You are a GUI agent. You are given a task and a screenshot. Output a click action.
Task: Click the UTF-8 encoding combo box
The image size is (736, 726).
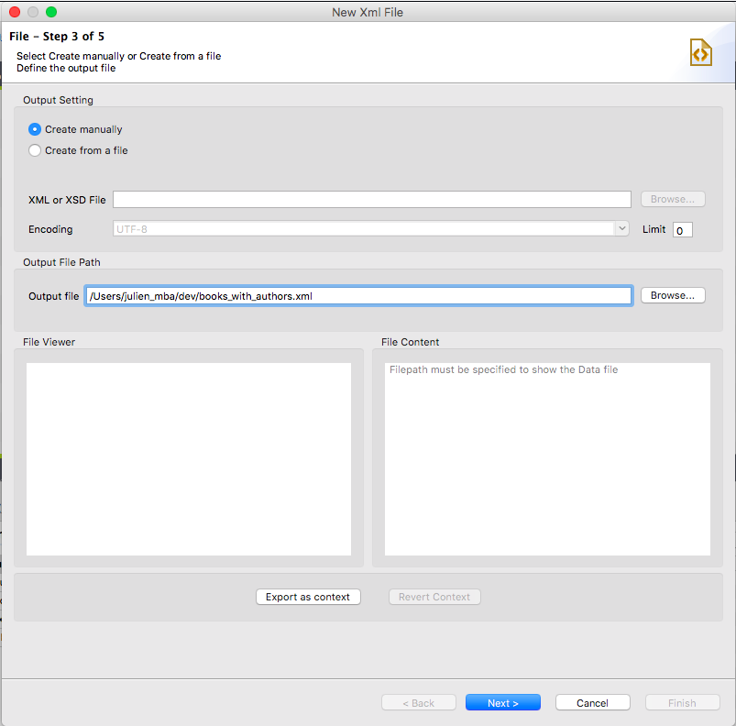click(367, 228)
